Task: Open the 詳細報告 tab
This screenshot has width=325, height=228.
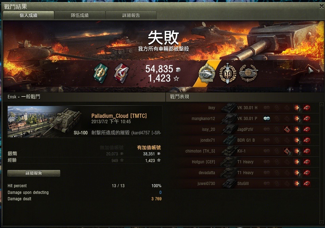Action: (x=131, y=15)
